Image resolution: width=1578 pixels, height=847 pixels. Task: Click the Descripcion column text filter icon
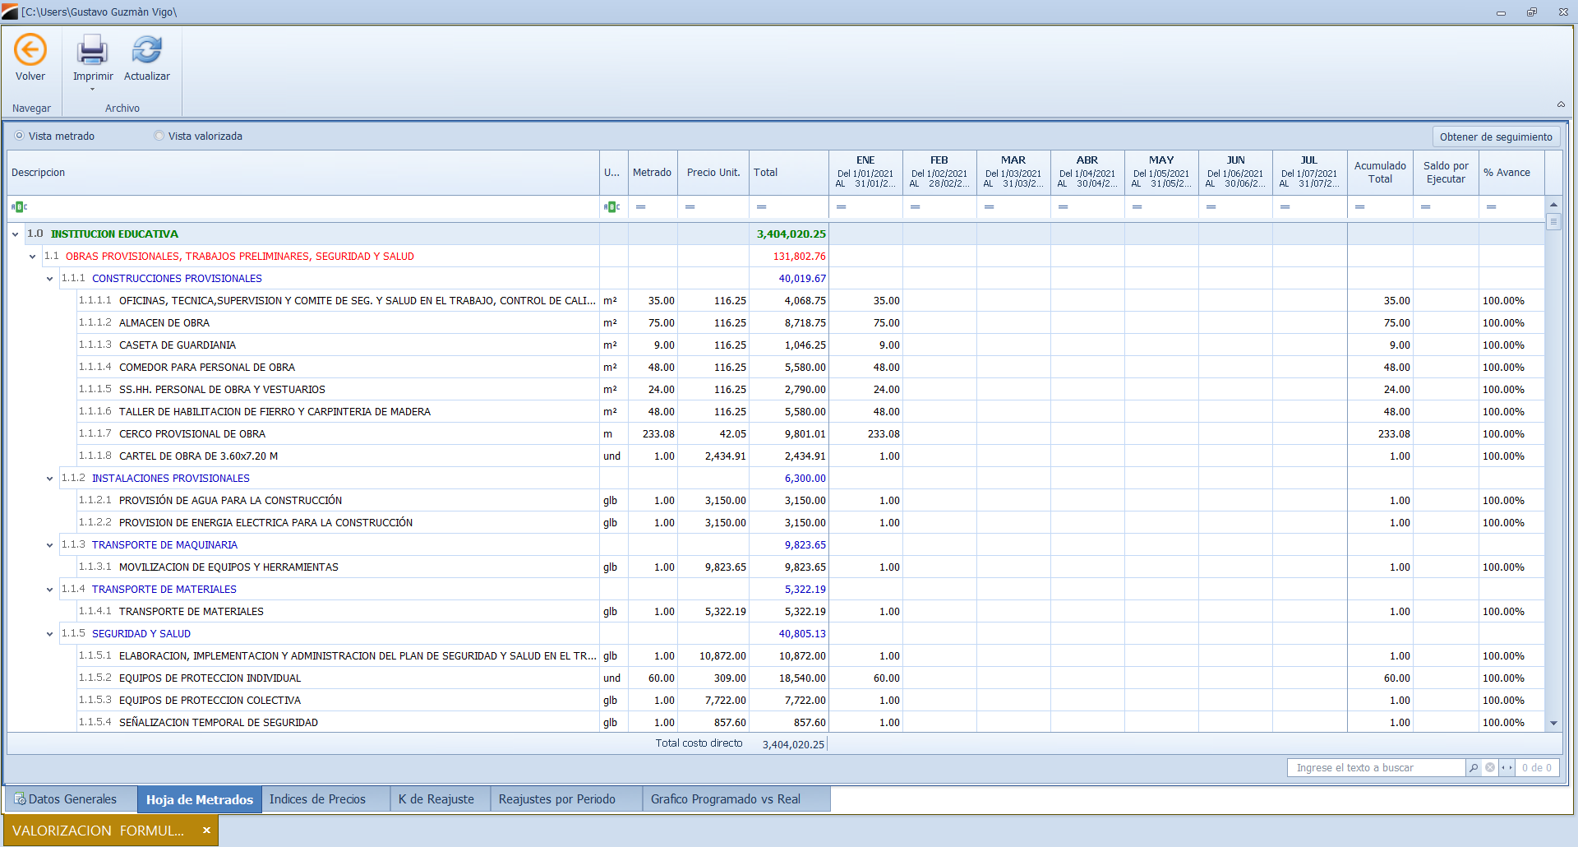pos(19,207)
